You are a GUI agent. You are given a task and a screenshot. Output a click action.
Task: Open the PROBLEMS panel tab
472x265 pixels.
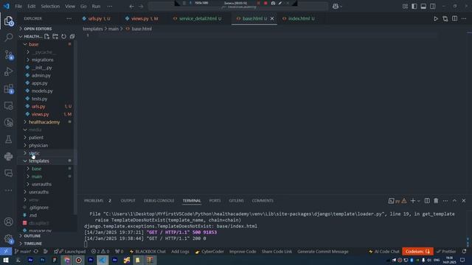94,201
